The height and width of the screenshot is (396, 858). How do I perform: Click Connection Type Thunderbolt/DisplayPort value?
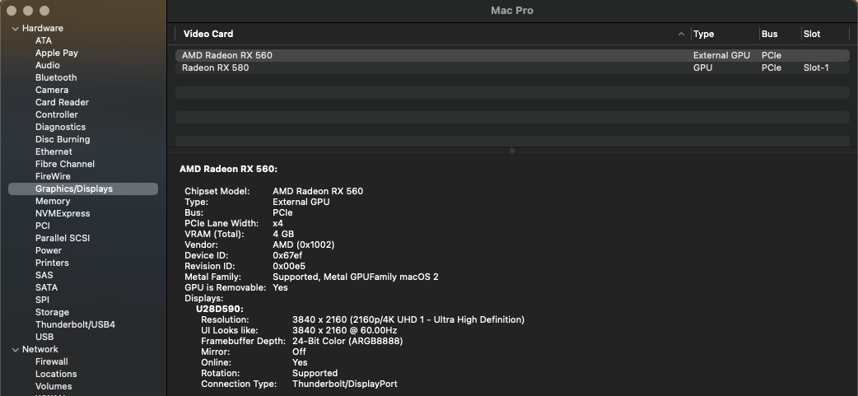pos(345,384)
